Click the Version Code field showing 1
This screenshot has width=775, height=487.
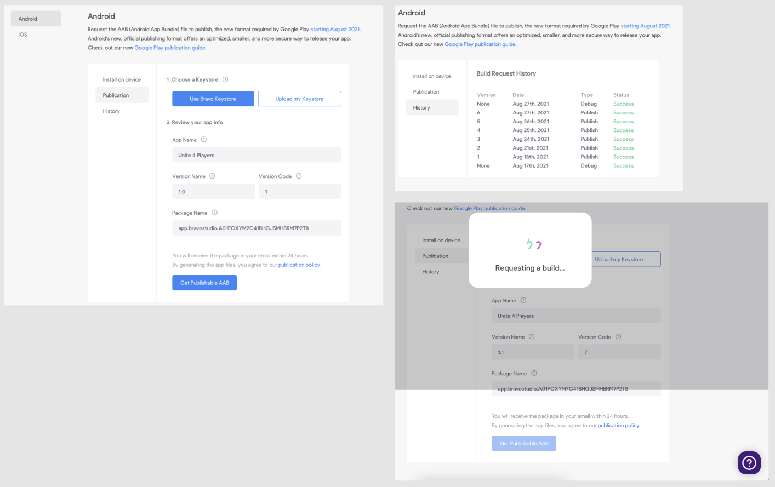pos(300,191)
